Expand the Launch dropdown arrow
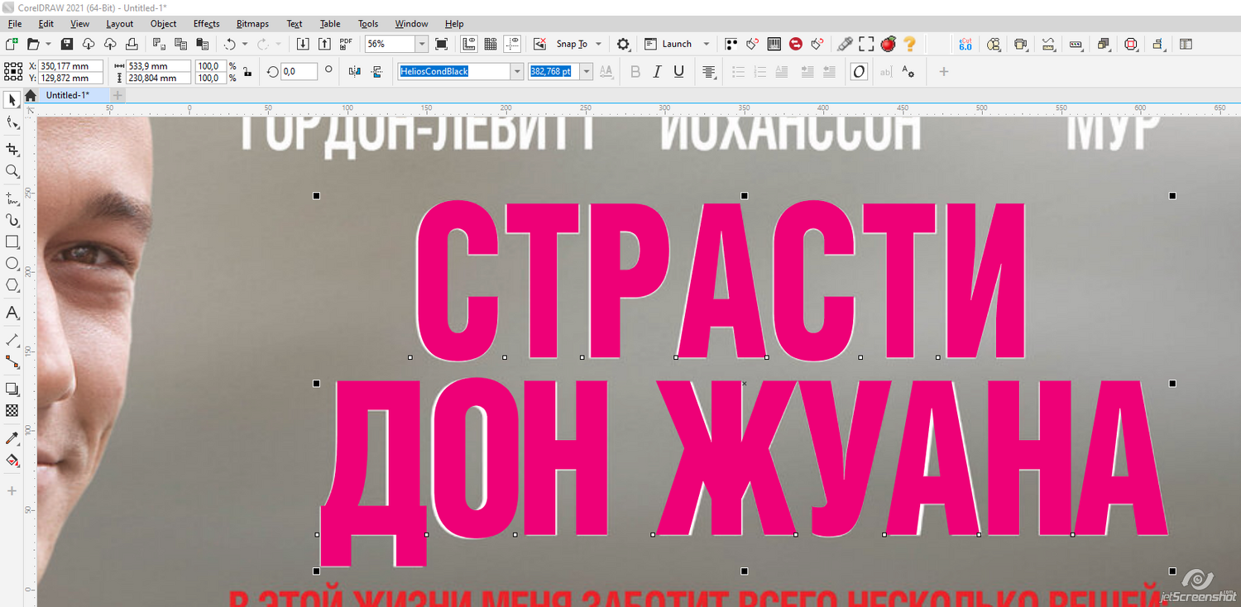This screenshot has width=1241, height=607. click(706, 44)
